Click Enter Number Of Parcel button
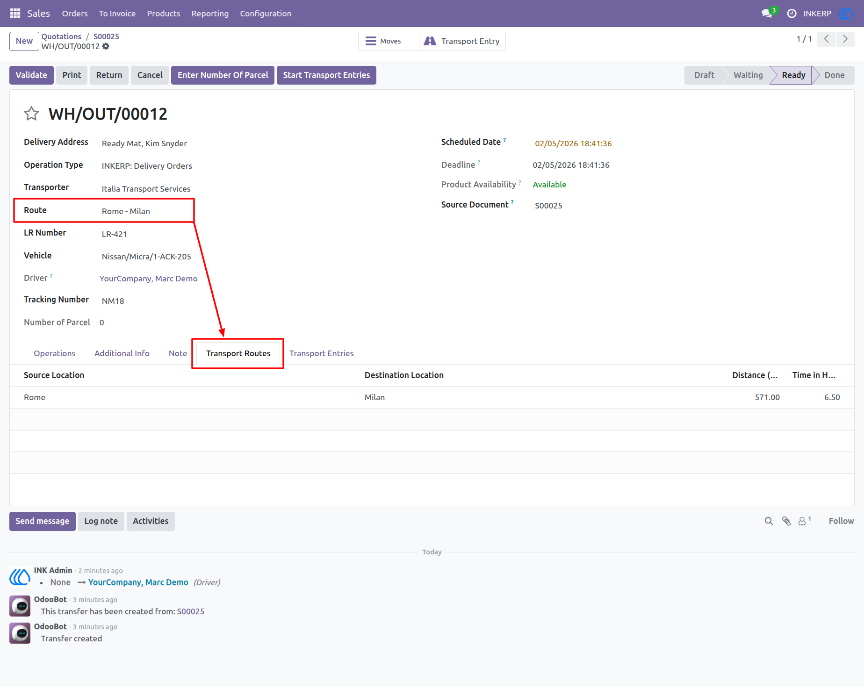 point(223,75)
